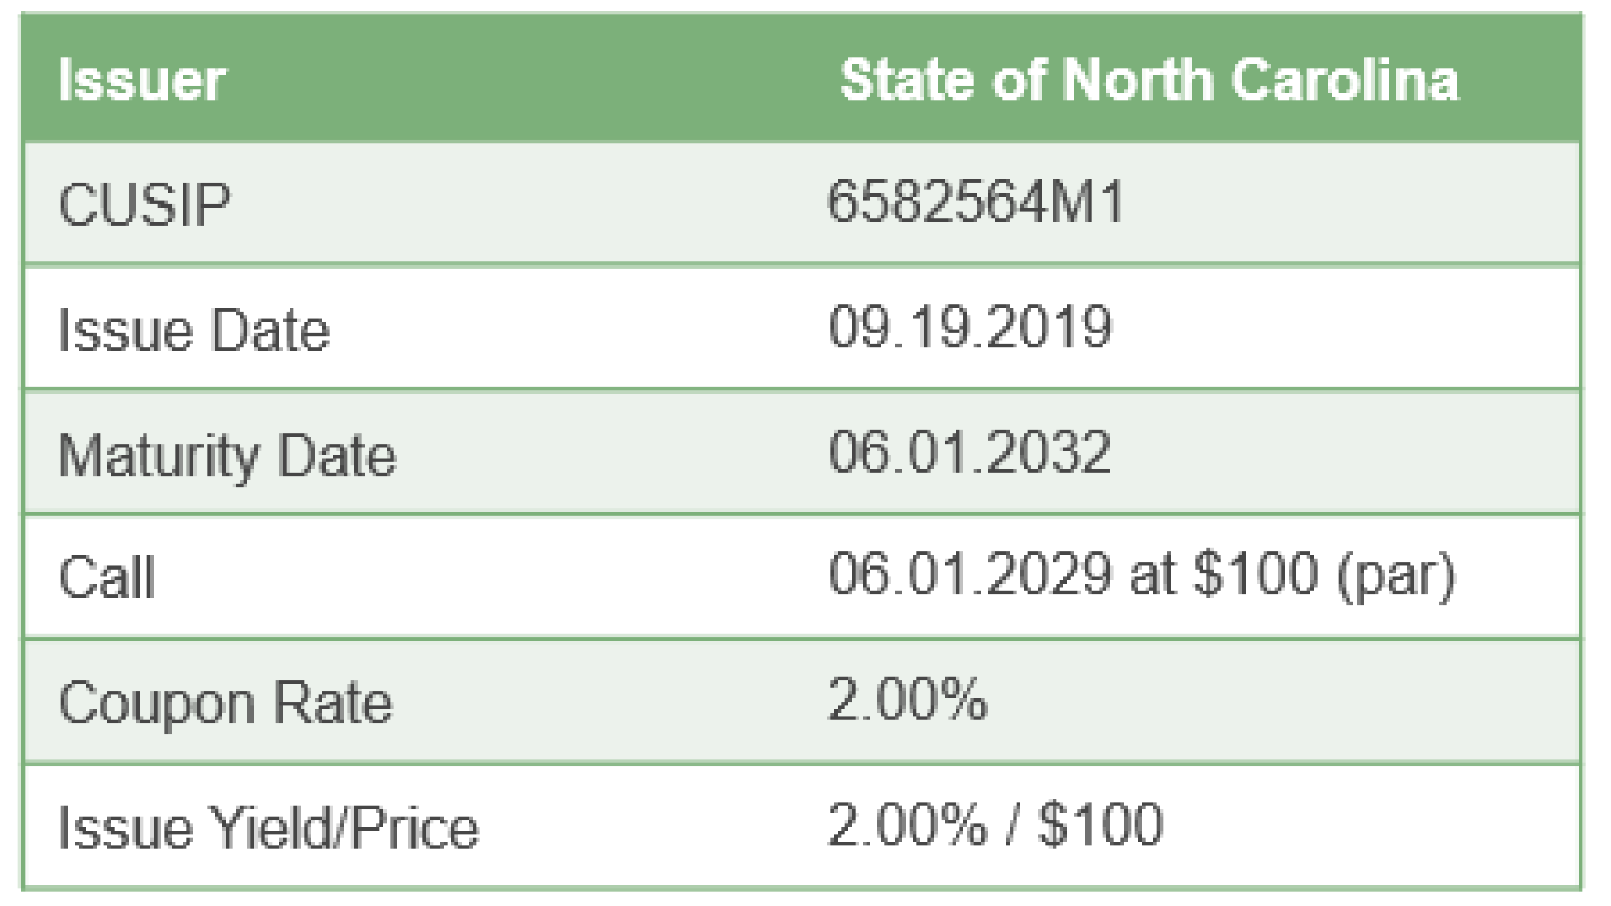Image resolution: width=1611 pixels, height=906 pixels.
Task: Click the Issuer header cell
Action: coord(142,81)
